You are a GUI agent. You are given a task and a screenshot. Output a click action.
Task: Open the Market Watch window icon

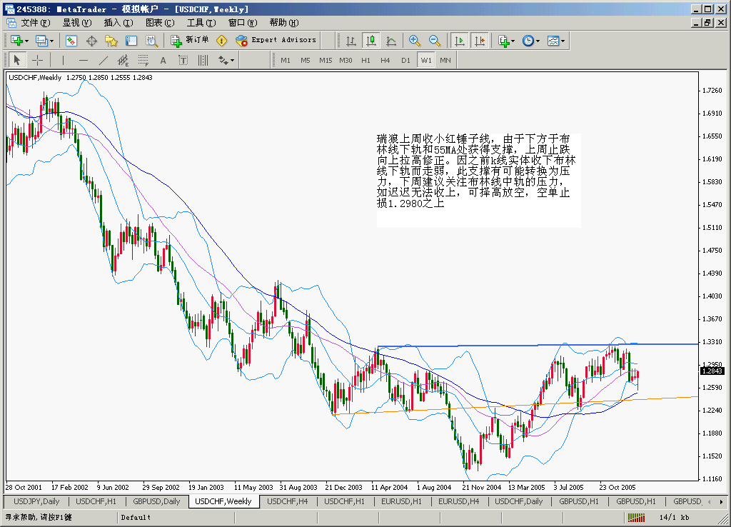pyautogui.click(x=71, y=41)
